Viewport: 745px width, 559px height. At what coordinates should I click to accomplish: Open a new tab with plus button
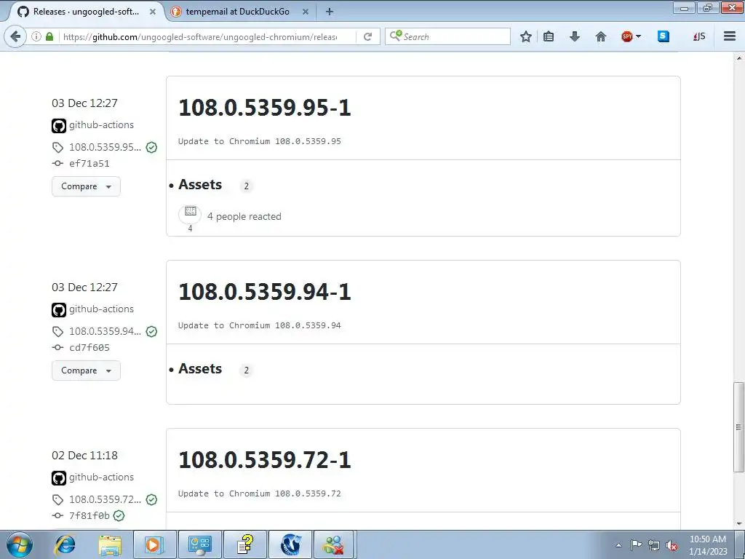330,12
